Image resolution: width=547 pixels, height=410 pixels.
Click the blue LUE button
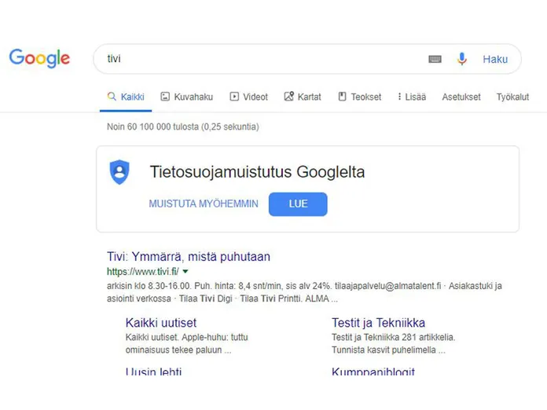(298, 204)
